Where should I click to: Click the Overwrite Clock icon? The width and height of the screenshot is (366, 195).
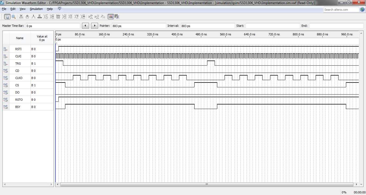[71, 17]
